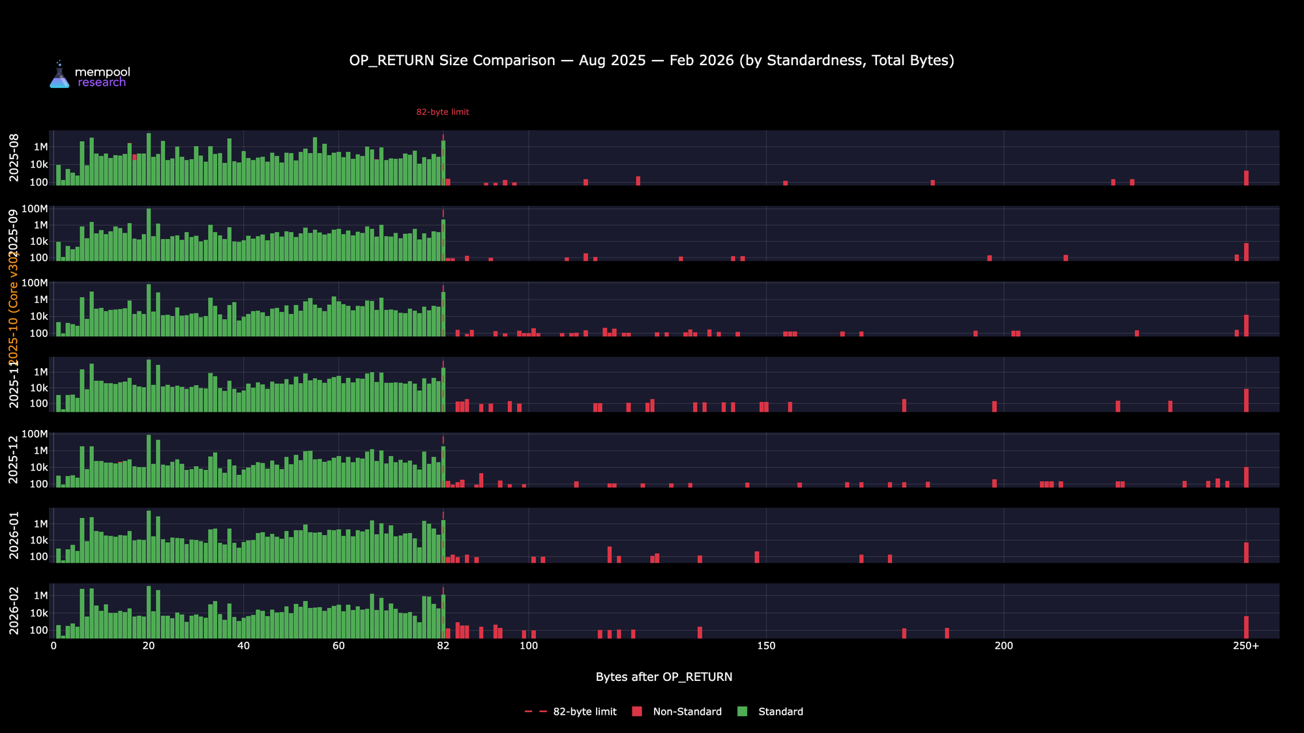Screen dimensions: 1304x733
Task: Toggle the 82-byte limit dashed legend icon
Action: (535, 711)
